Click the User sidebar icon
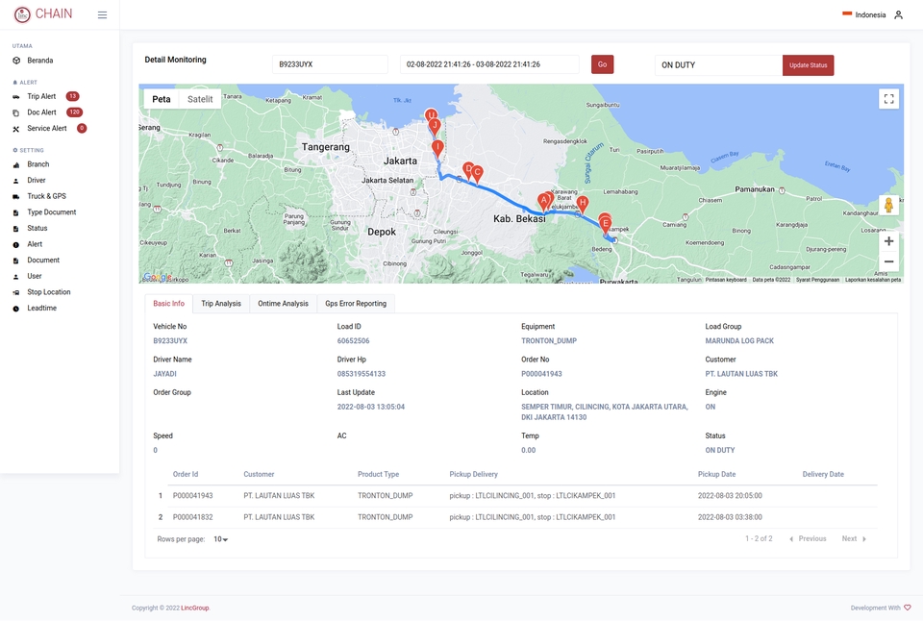 [16, 276]
